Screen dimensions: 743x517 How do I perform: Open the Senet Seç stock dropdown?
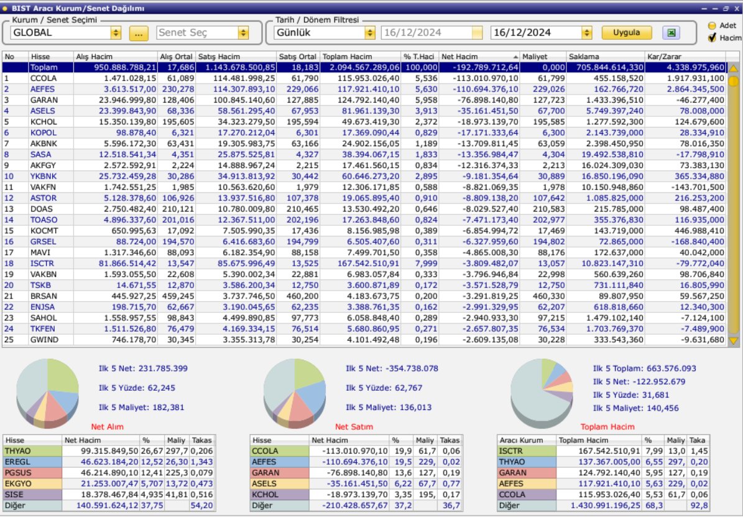(243, 33)
